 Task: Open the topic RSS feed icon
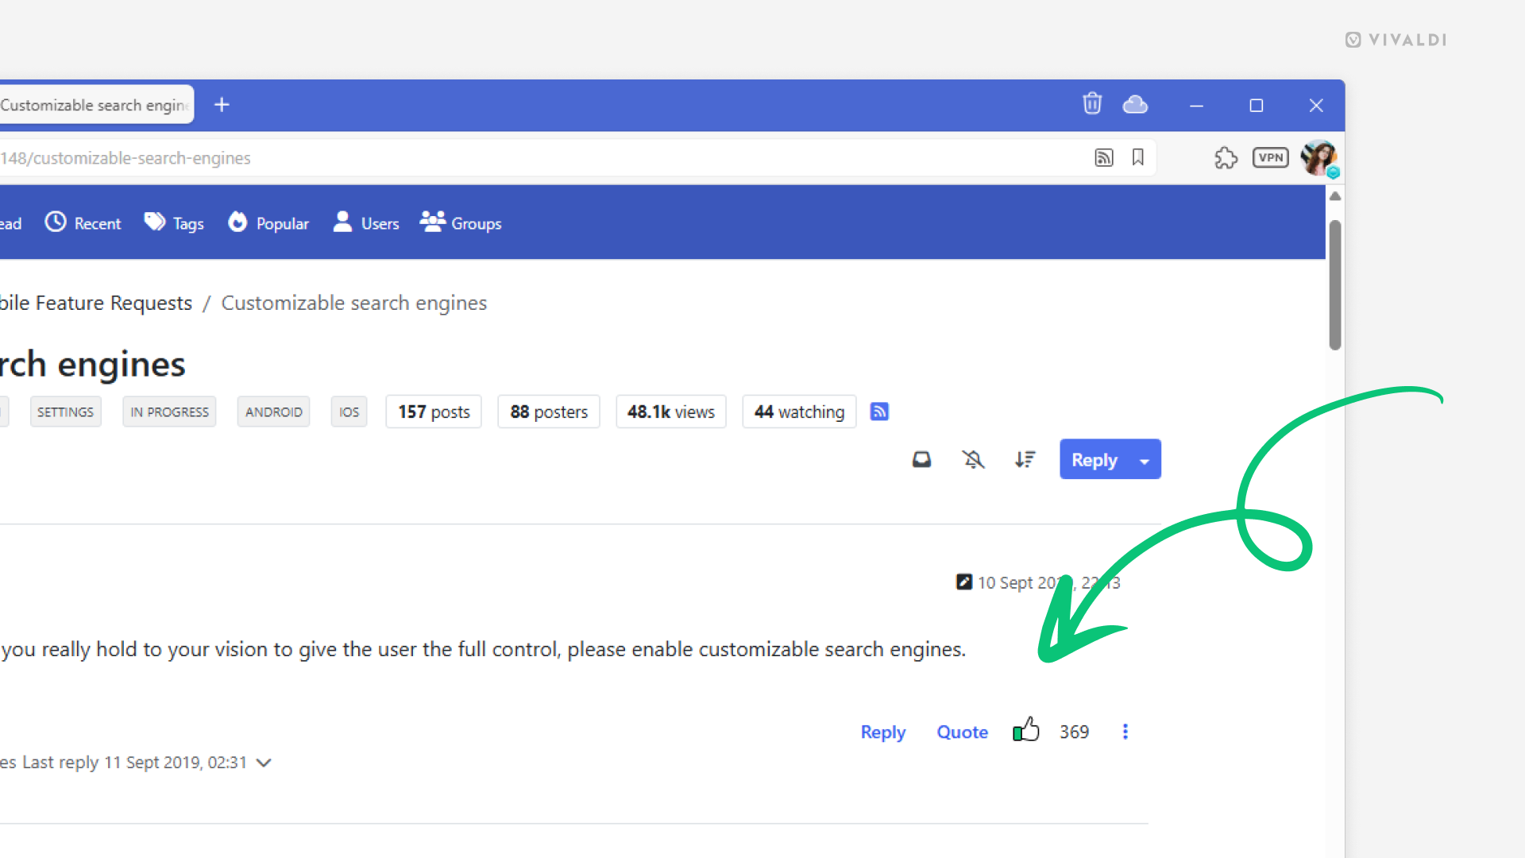[x=879, y=412]
